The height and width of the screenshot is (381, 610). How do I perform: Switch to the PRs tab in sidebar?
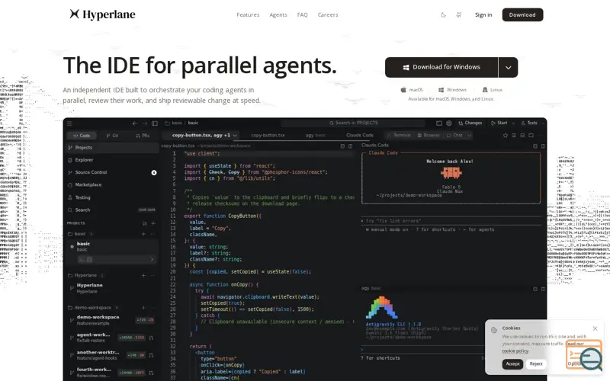[x=143, y=136]
